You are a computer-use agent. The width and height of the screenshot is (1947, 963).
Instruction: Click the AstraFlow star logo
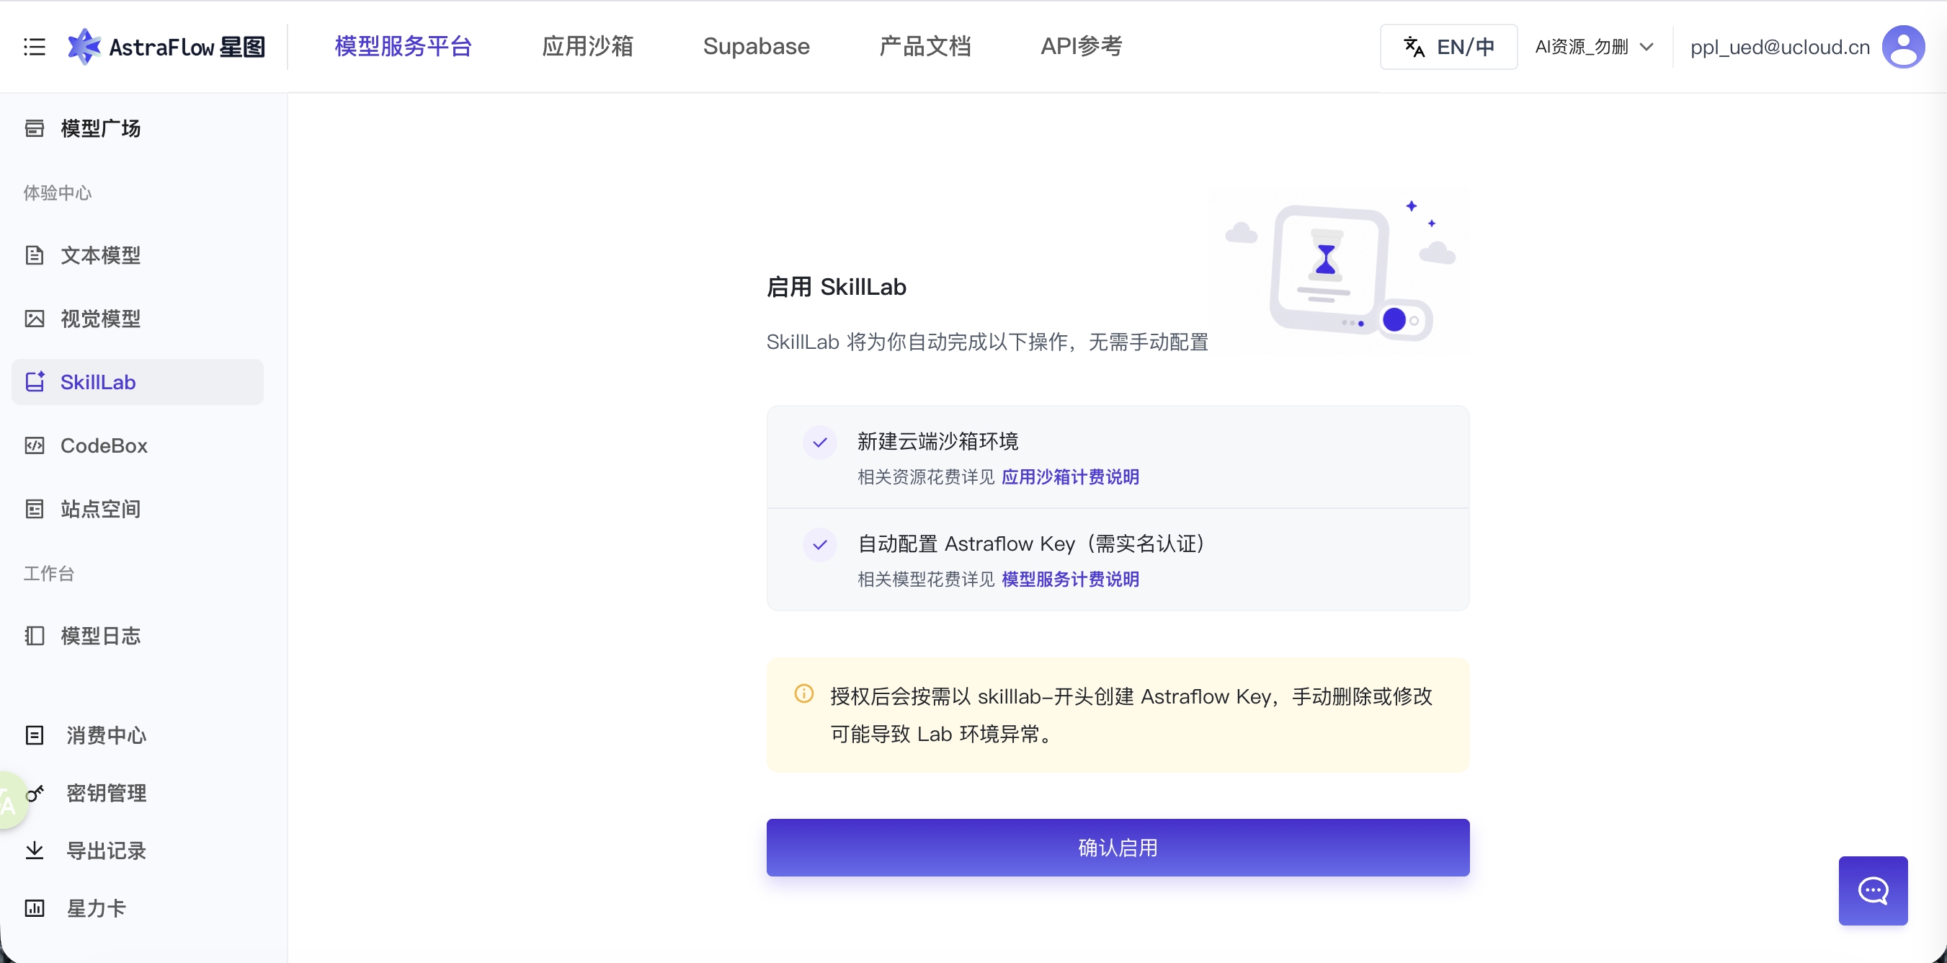84,47
